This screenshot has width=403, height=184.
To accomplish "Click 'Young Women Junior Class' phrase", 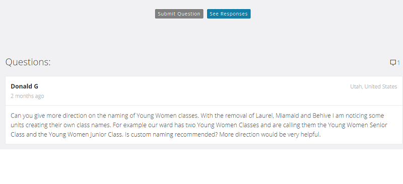I will click(86, 134).
